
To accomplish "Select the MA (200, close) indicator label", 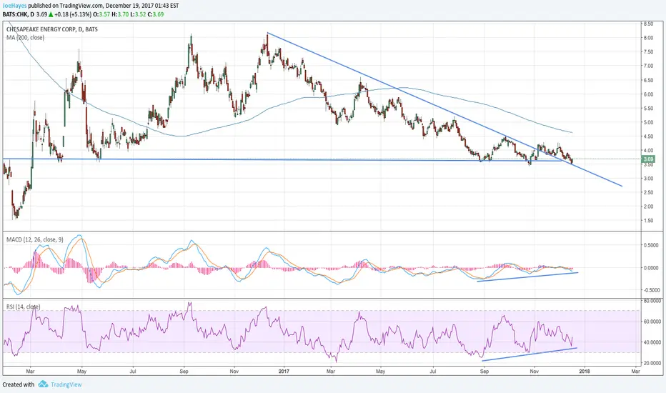I will click(x=25, y=37).
